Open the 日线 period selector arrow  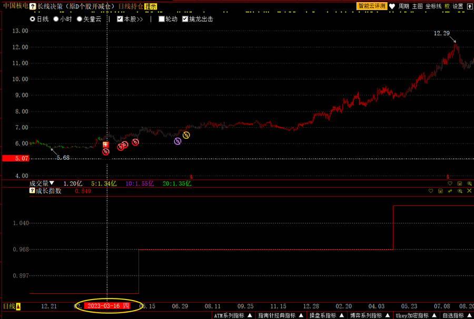click(x=18, y=306)
